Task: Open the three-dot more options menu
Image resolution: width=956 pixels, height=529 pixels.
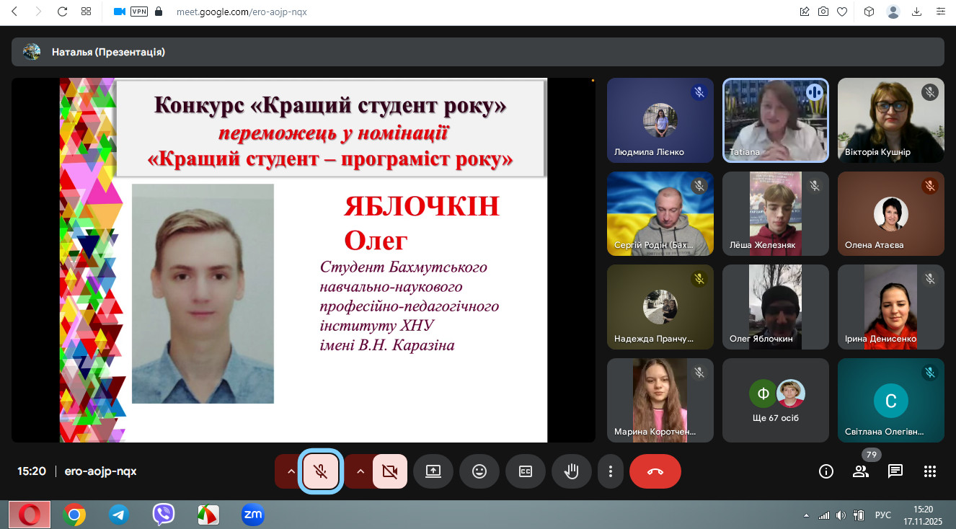Action: click(611, 471)
